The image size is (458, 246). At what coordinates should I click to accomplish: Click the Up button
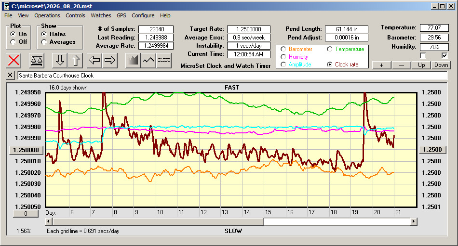(x=421, y=65)
